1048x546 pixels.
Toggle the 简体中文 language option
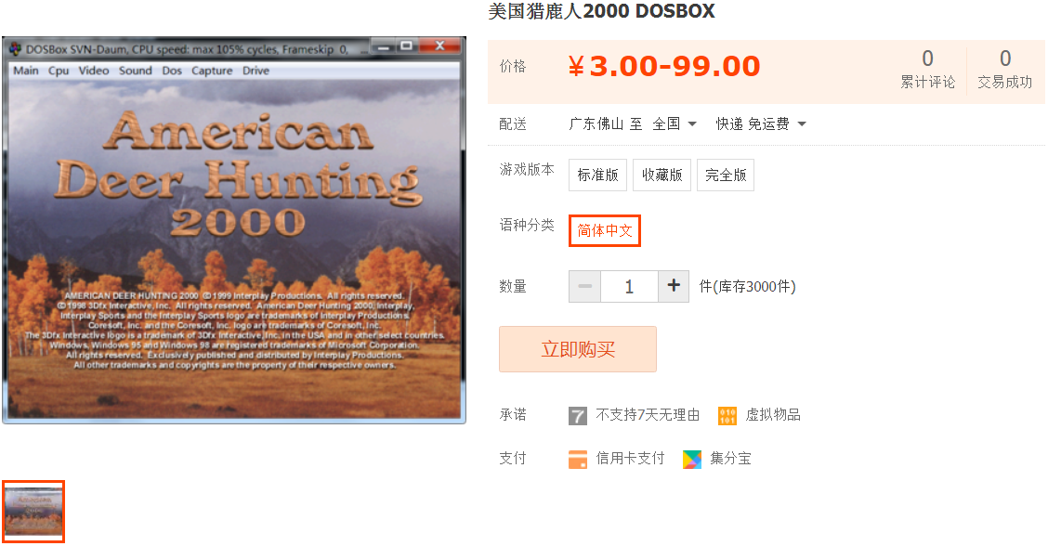pyautogui.click(x=605, y=230)
